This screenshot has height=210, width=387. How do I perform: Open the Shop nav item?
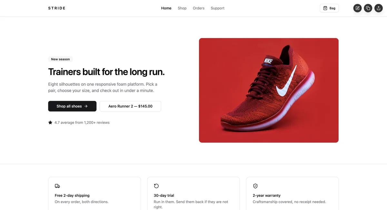coord(182,8)
